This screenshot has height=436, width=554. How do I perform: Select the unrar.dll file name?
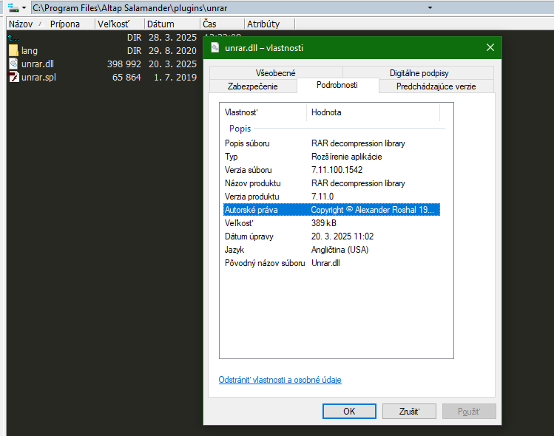38,64
